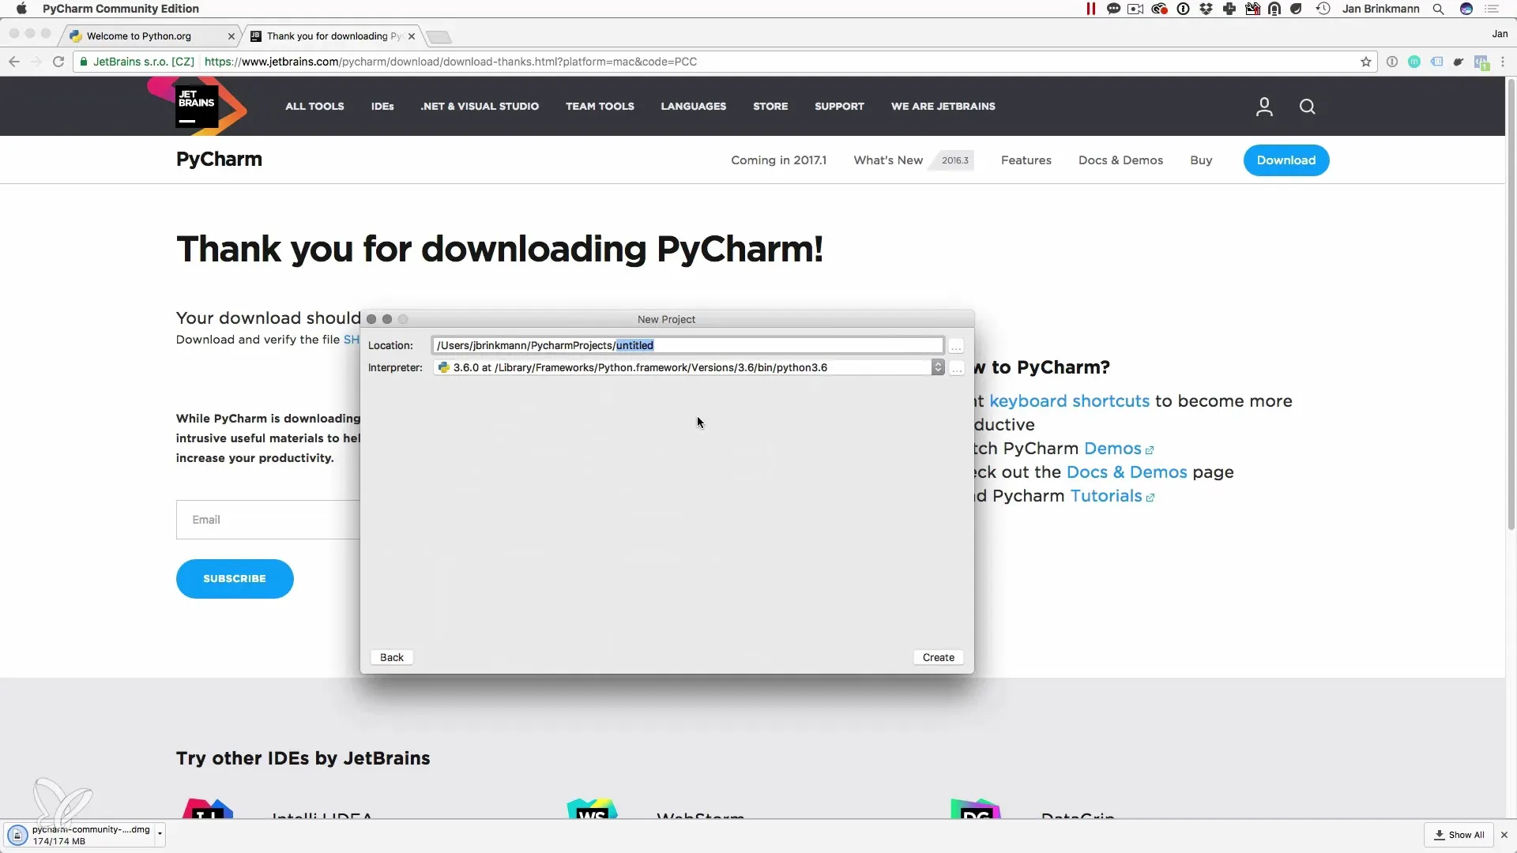Open the Chrome three-dot menu
The width and height of the screenshot is (1517, 853).
1503,62
